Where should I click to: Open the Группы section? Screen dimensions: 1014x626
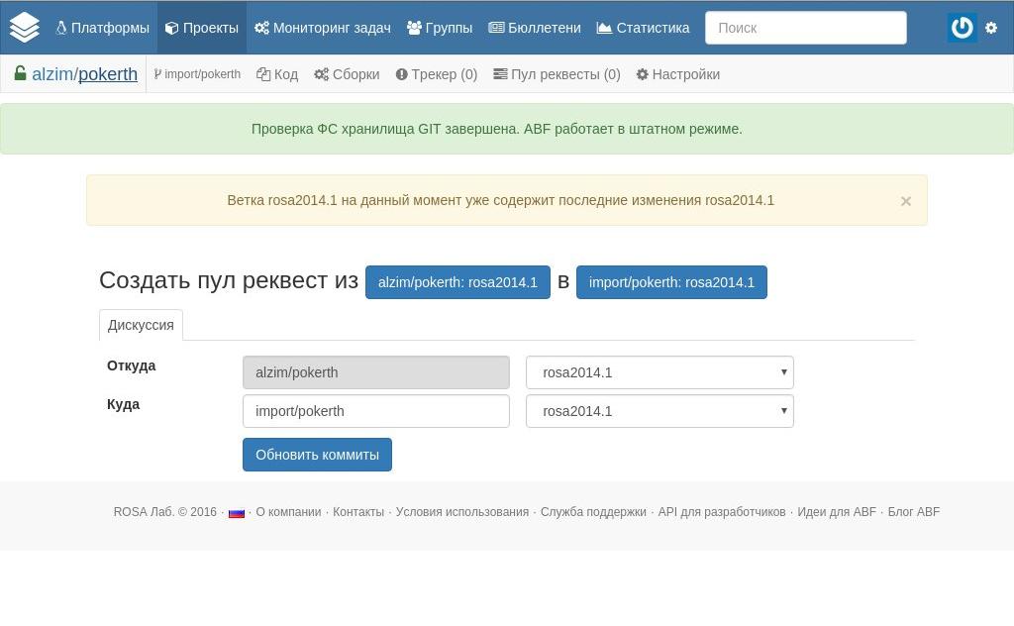click(440, 28)
